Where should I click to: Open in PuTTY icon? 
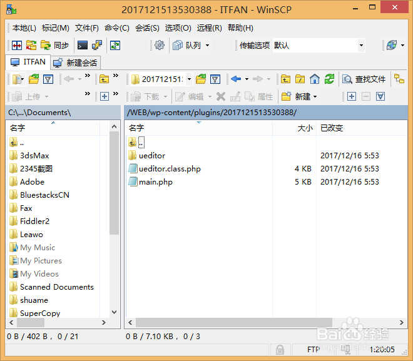pyautogui.click(x=97, y=45)
